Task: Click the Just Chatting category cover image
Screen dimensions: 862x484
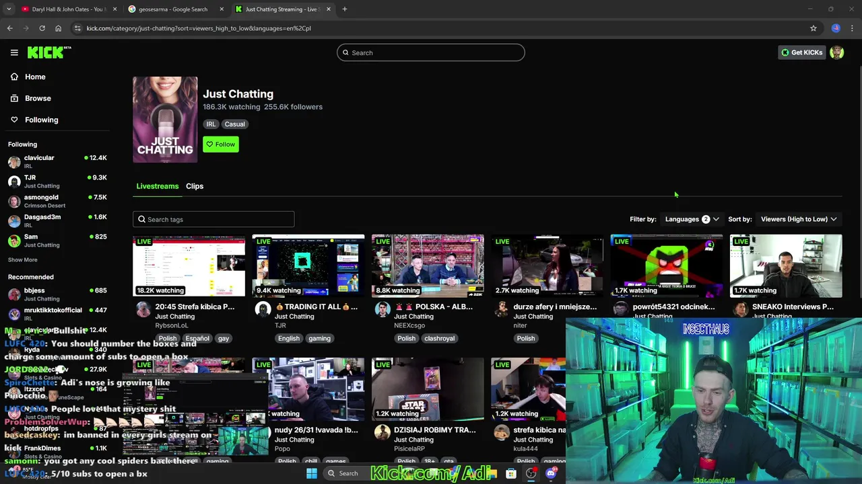Action: (x=165, y=120)
